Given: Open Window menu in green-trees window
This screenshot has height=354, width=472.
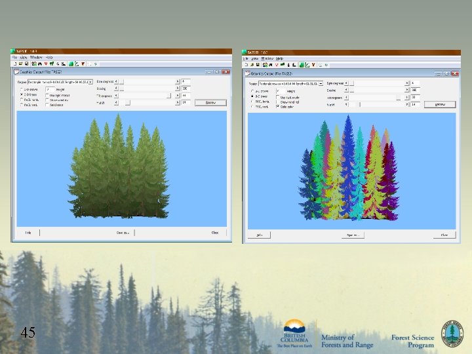Looking at the screenshot, I should click(36, 57).
